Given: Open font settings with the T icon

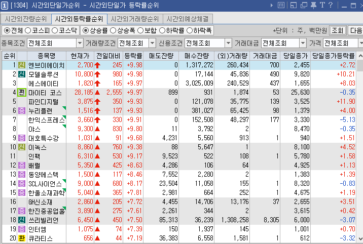Looking at the screenshot, I should pos(322,5).
